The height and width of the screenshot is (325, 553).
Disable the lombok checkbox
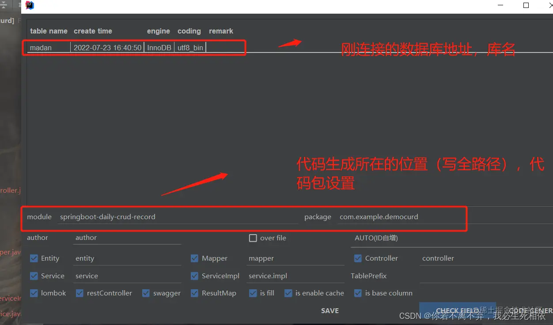34,293
